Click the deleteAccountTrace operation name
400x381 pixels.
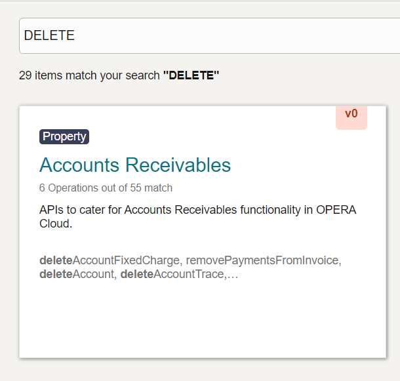172,274
